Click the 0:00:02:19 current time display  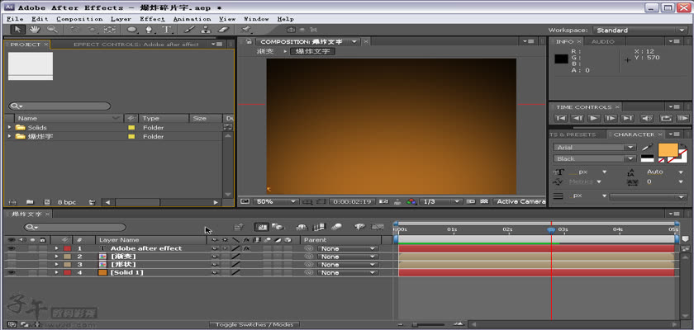tap(352, 201)
